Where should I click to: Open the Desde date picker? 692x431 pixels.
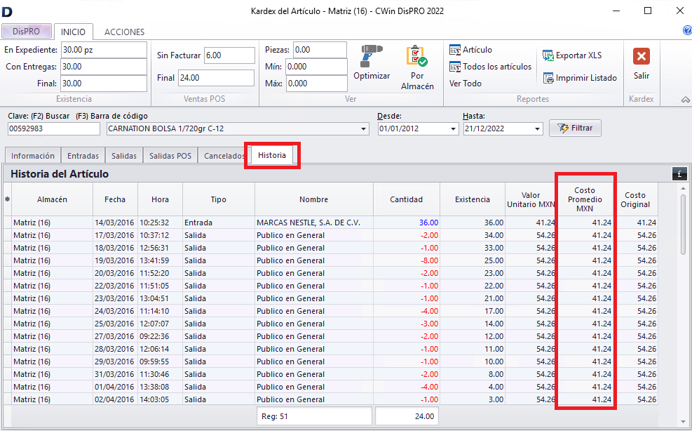click(454, 129)
